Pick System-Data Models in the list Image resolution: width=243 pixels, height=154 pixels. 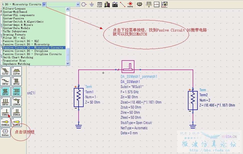point(34,28)
